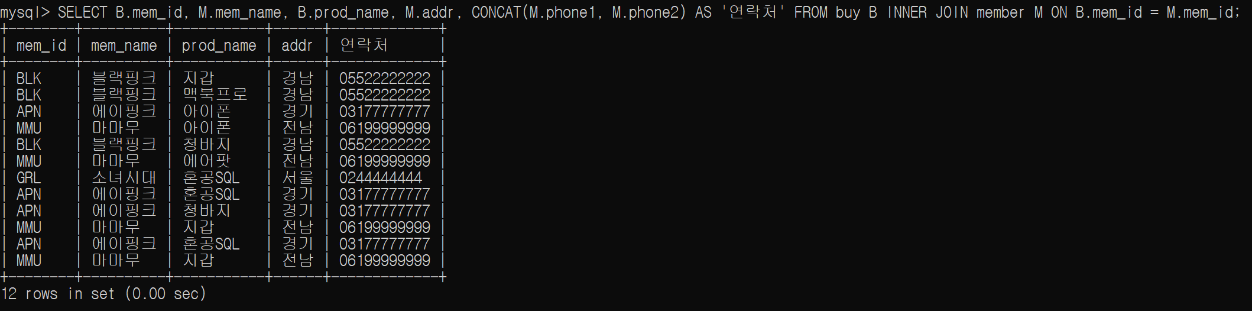This screenshot has width=1252, height=311.
Task: Click the mysql> prompt text
Action: [25, 13]
